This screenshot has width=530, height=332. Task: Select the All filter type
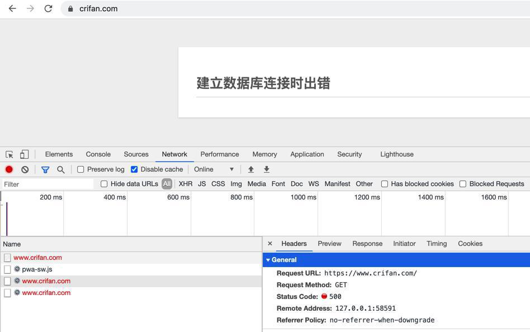coord(167,184)
